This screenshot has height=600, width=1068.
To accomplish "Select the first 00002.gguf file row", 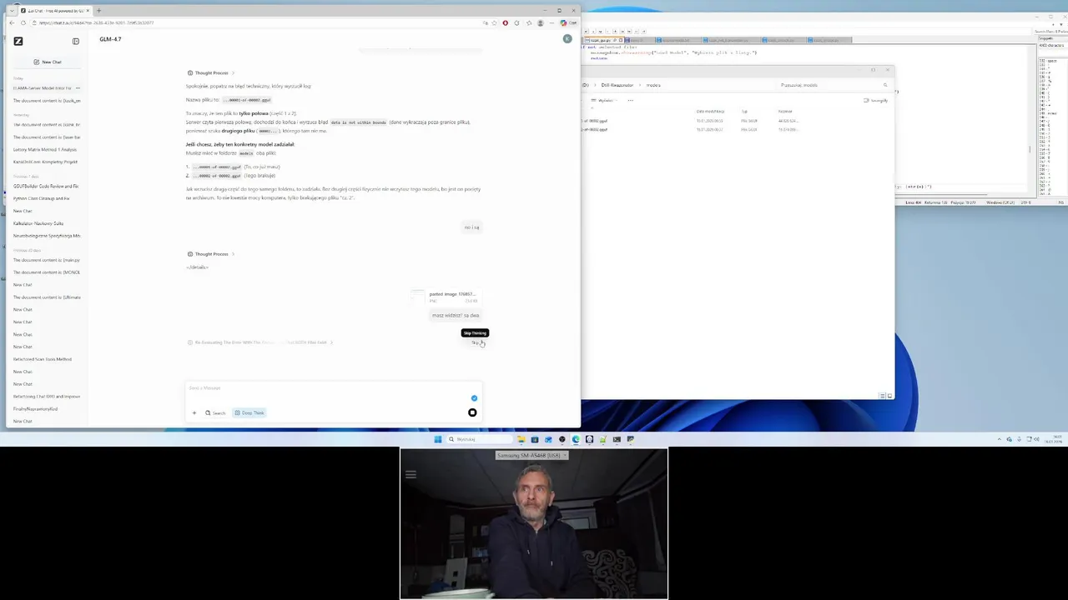I will pos(693,121).
